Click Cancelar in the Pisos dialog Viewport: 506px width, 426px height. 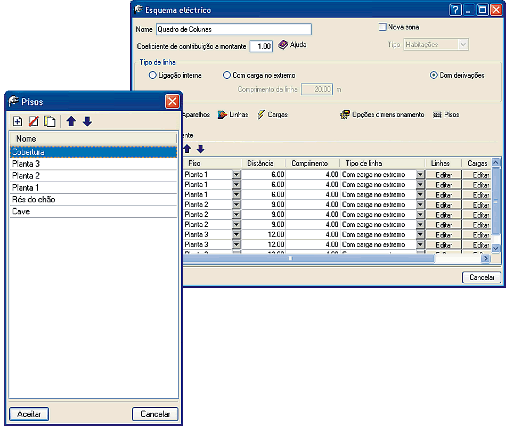(x=155, y=414)
